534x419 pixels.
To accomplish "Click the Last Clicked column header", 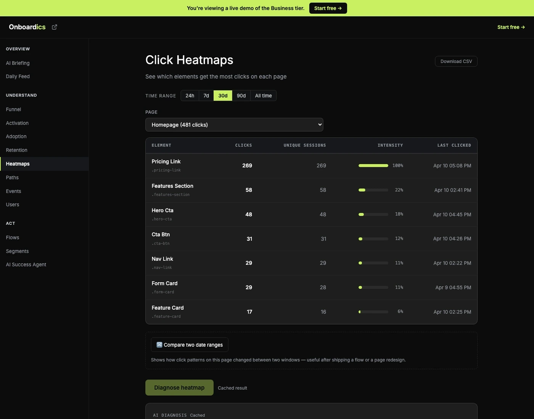I will click(454, 146).
